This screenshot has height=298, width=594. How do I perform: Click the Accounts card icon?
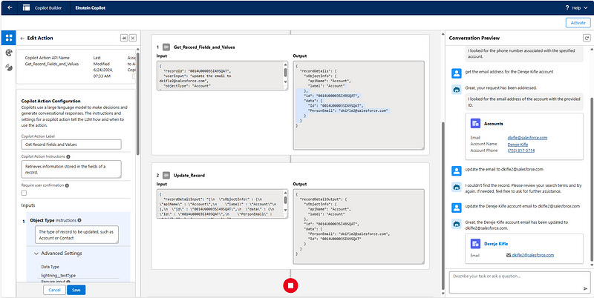click(475, 123)
